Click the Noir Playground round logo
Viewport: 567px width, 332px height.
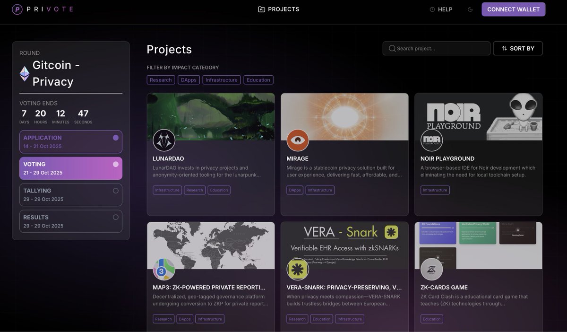click(432, 140)
